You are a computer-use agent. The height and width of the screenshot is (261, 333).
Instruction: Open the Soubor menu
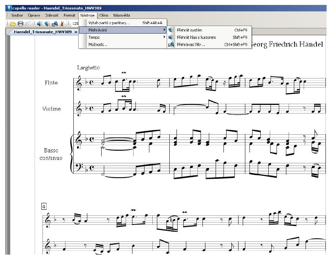point(17,15)
